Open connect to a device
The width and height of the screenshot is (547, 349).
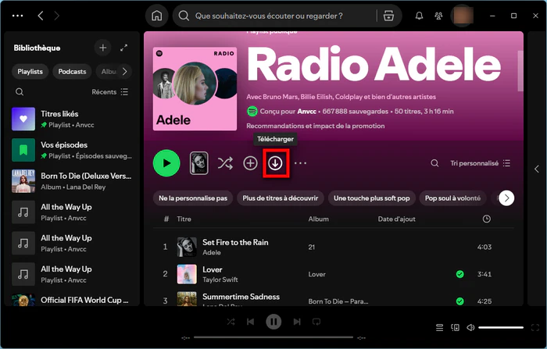pos(455,327)
